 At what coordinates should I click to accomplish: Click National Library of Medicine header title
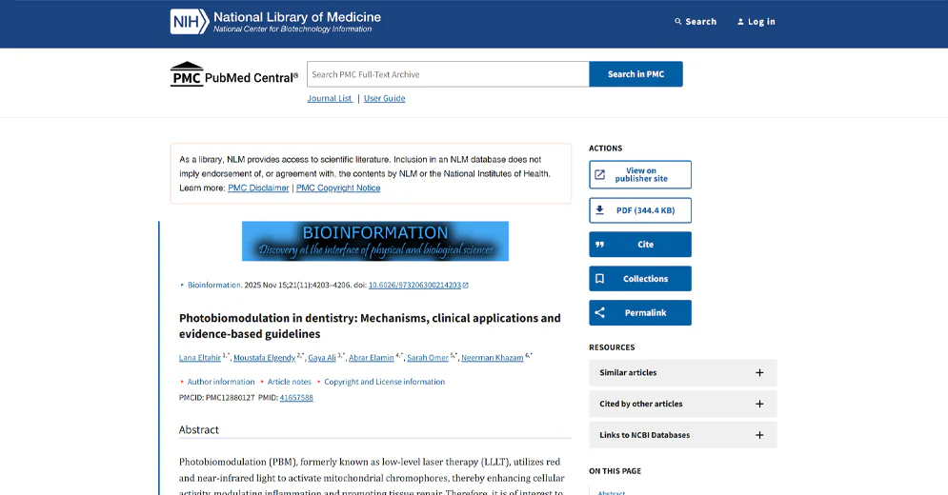point(297,17)
